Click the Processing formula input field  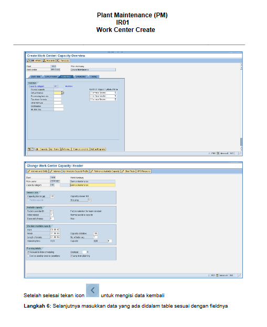[57, 96]
